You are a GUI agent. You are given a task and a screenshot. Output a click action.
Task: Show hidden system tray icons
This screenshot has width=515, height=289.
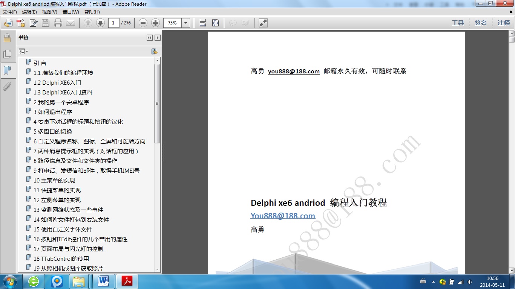[x=433, y=281]
